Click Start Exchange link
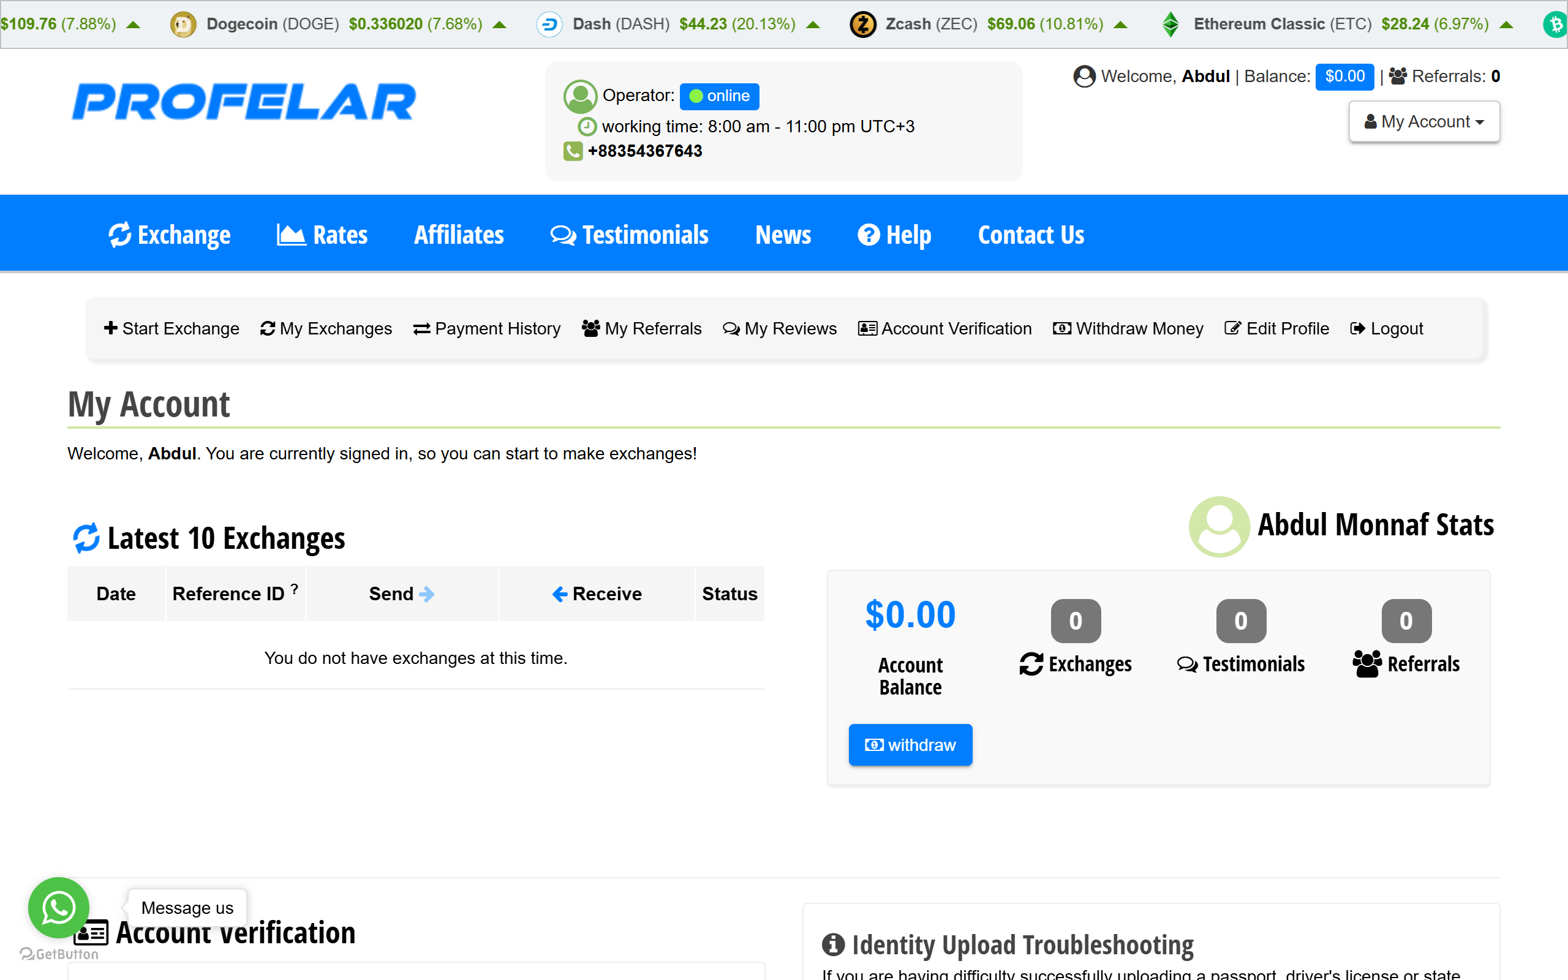 pyautogui.click(x=171, y=329)
